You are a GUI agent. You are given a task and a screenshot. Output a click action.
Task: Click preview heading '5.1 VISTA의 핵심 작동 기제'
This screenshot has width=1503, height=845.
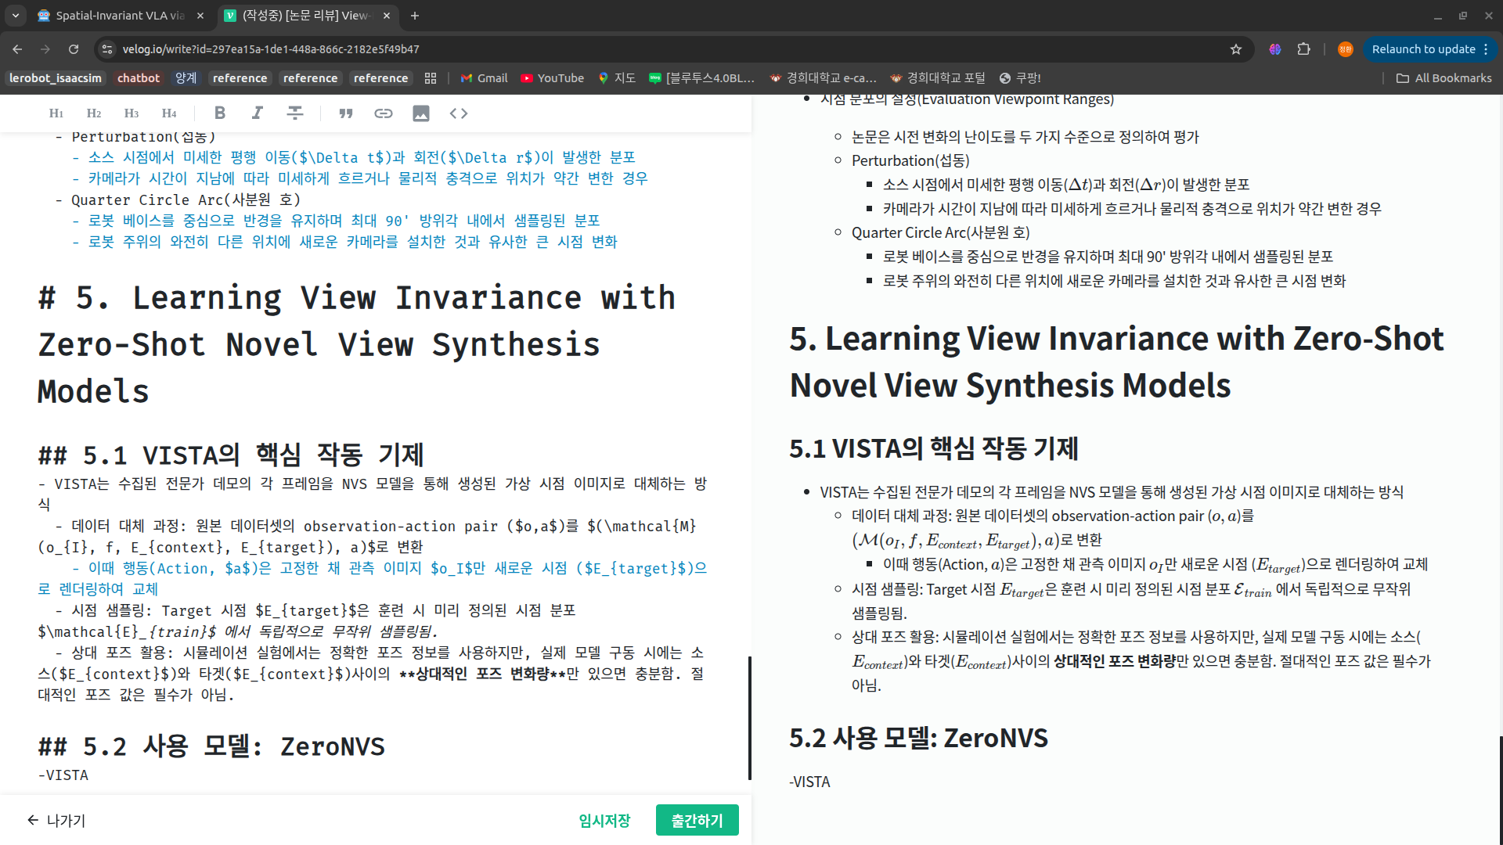click(934, 448)
